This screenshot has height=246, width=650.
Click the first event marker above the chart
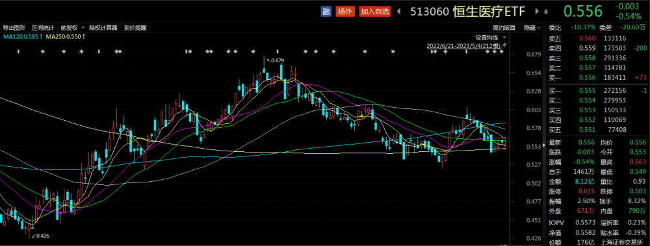18,52
